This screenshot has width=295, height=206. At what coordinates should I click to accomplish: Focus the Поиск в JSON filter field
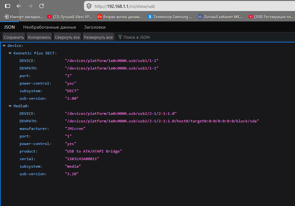tap(136, 37)
